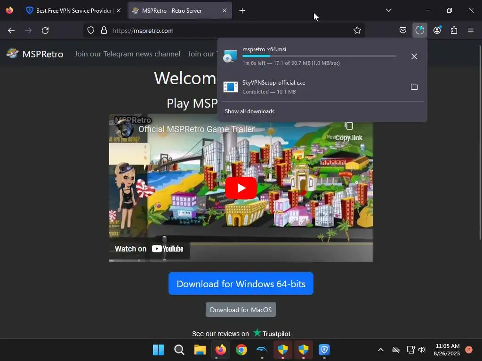Image resolution: width=482 pixels, height=361 pixels.
Task: Toggle the downloads panel button
Action: [x=419, y=31]
